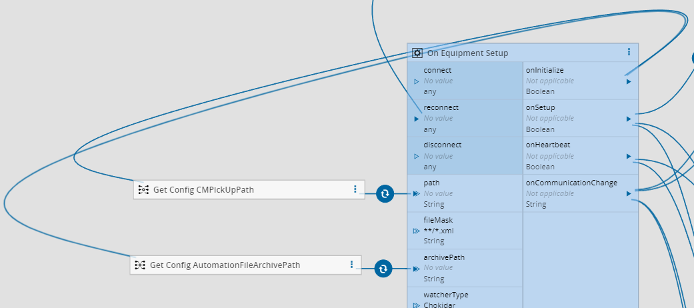Click the converter icon on the archivePath link
This screenshot has height=308, width=694.
(383, 268)
